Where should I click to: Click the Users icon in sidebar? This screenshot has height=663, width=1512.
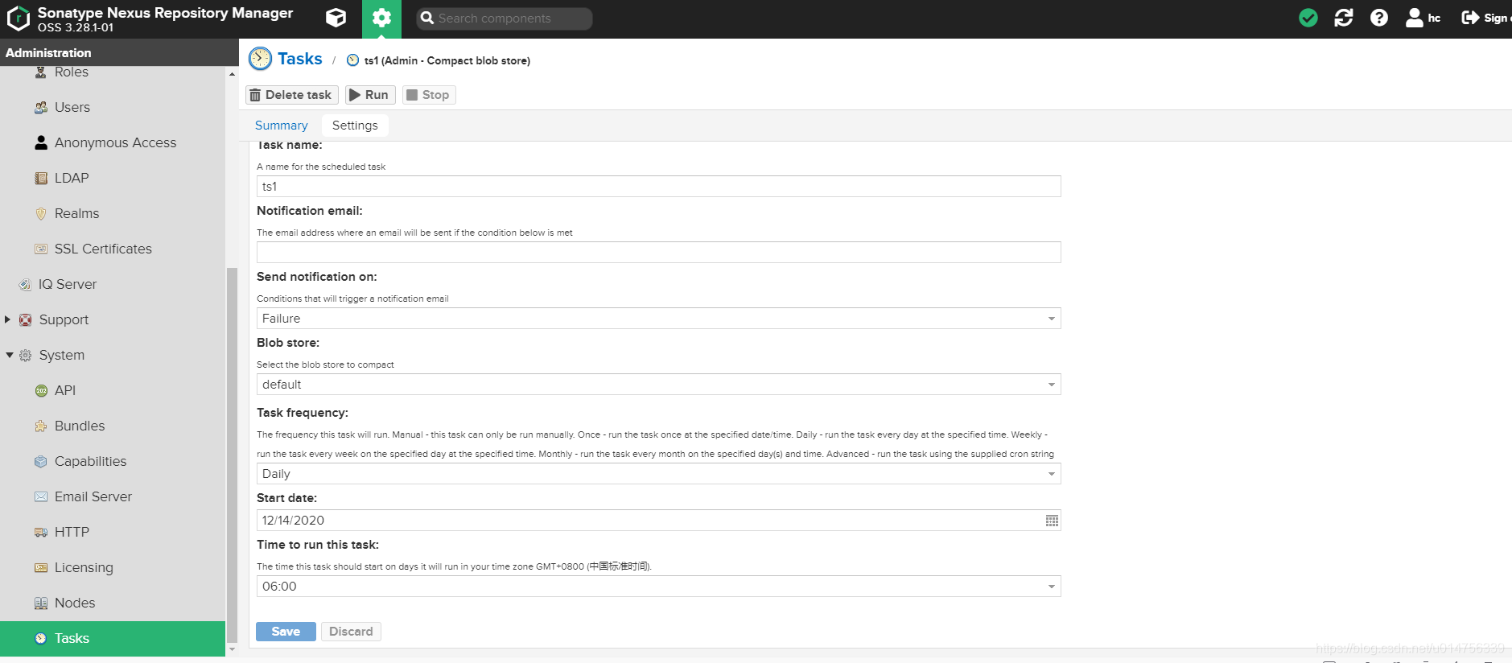[x=41, y=108]
